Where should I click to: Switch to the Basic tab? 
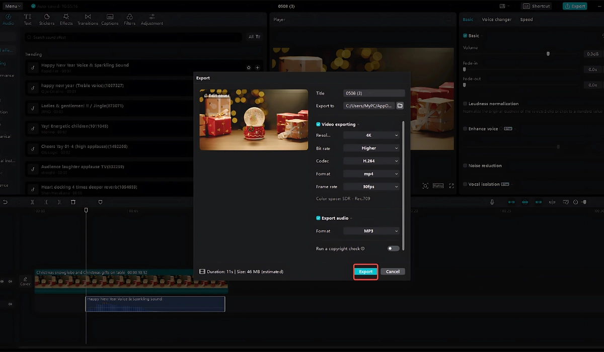(x=468, y=20)
